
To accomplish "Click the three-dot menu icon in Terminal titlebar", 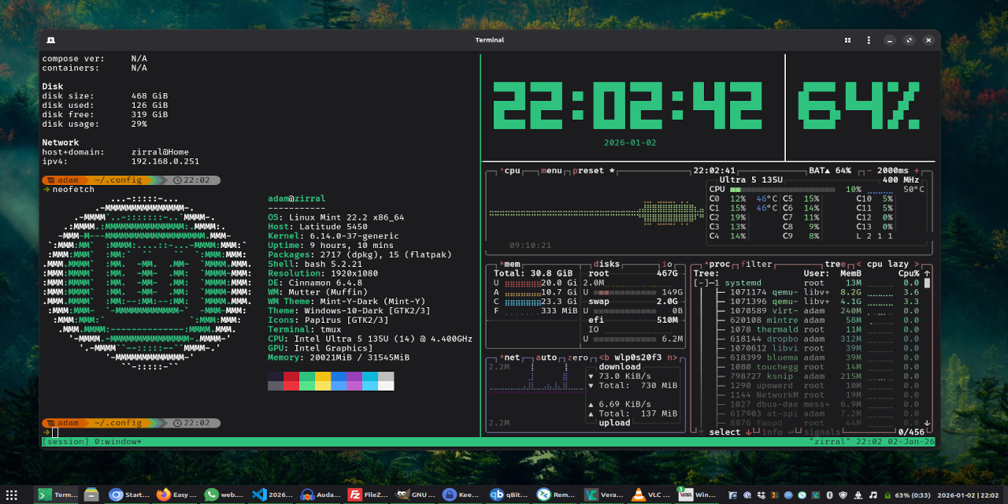I will [x=869, y=39].
